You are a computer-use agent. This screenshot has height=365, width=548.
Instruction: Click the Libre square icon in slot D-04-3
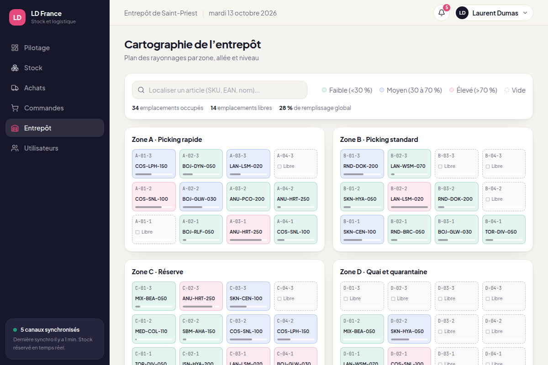coord(488,299)
